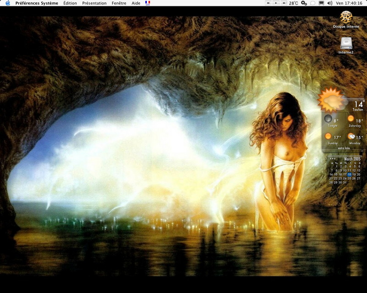Click the 15° Monday temperature

click(x=360, y=138)
